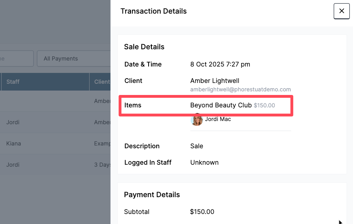Screen dimensions: 353x224
Task: Click the Unknown Logged In Staff value
Action: pyautogui.click(x=204, y=162)
